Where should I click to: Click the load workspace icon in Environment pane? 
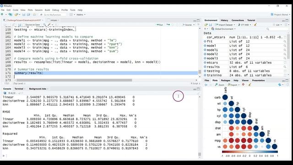(206, 25)
